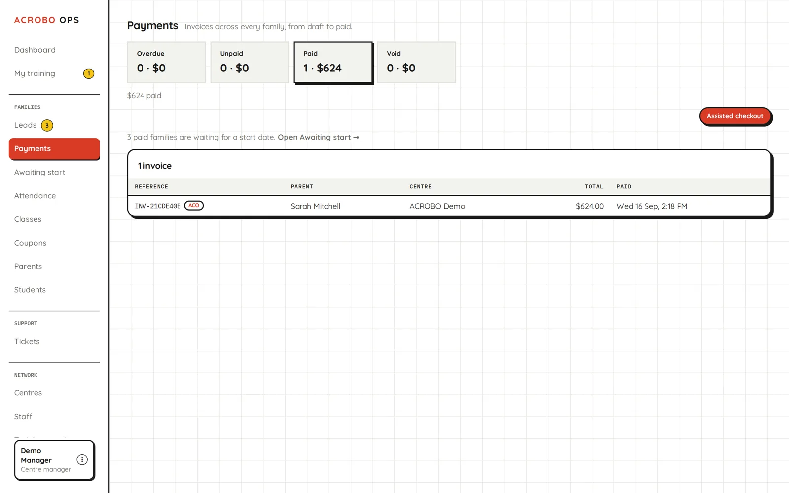
Task: Navigate to Parents
Action: 28,267
